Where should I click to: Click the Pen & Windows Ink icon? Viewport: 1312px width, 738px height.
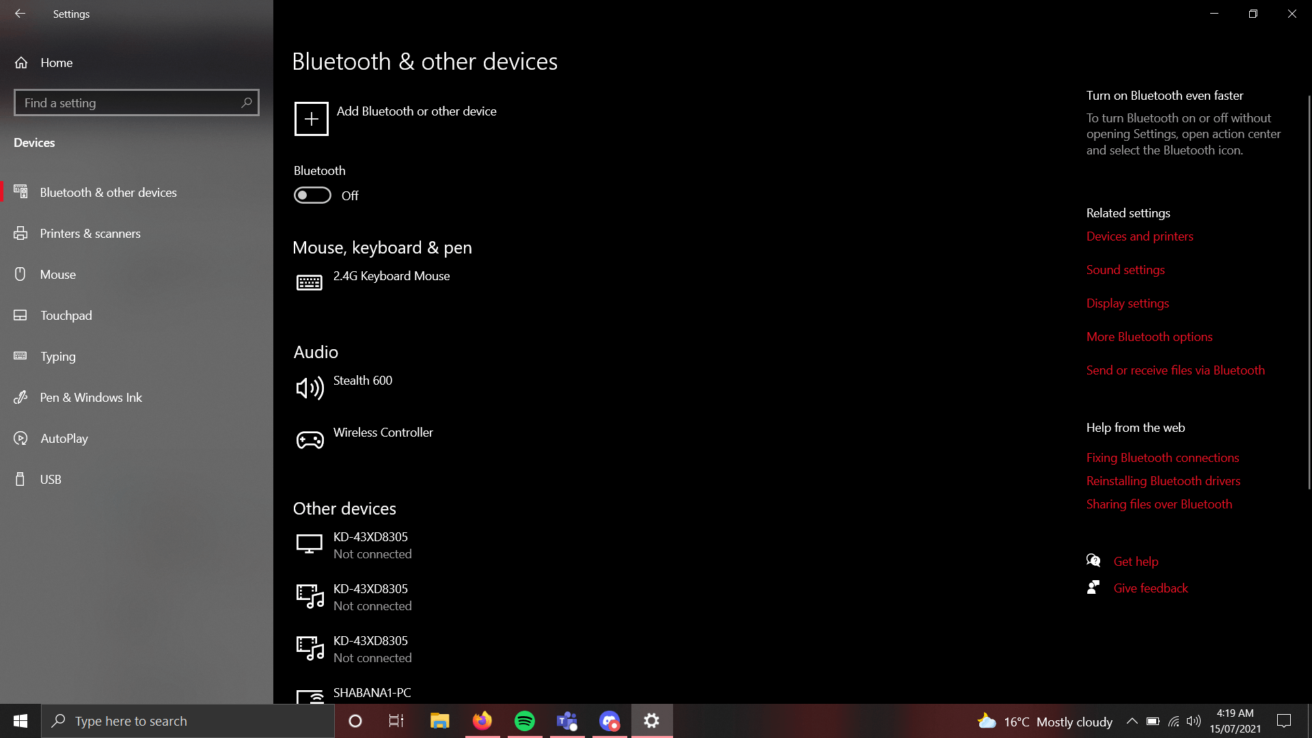point(20,396)
